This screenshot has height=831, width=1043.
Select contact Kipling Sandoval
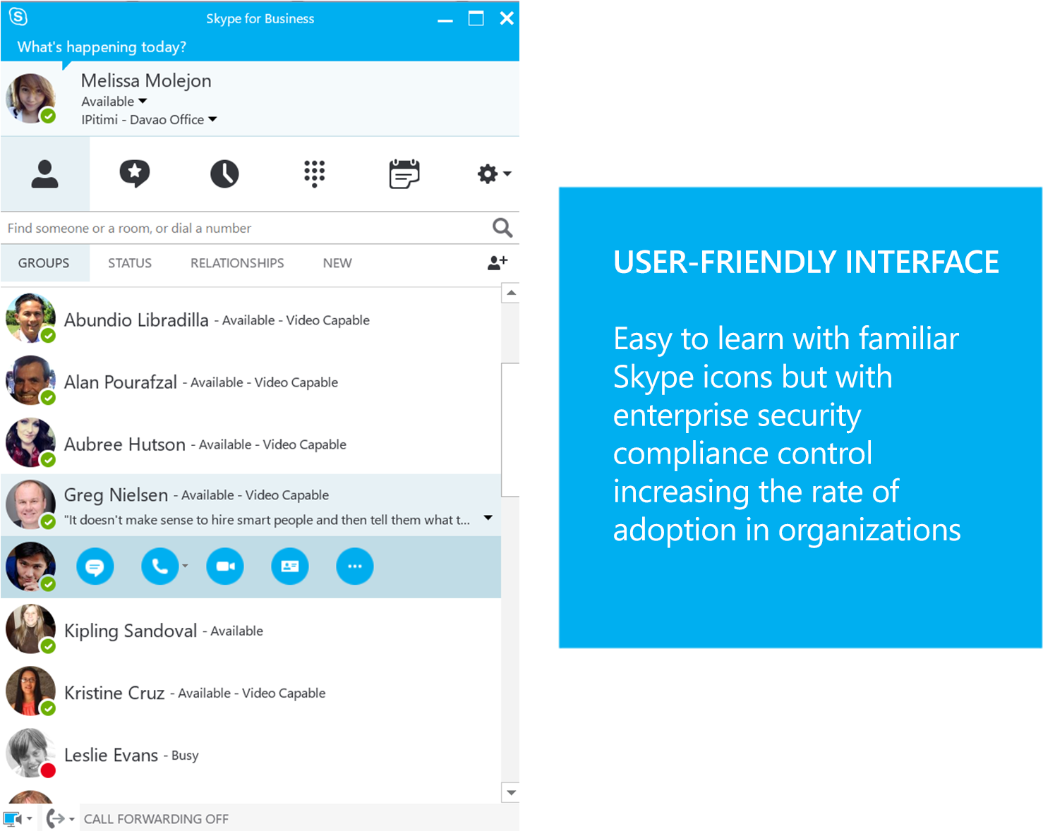[x=251, y=629]
